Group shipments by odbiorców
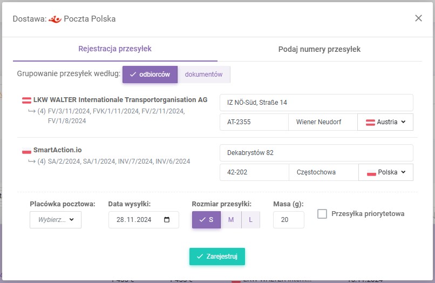 [x=150, y=75]
